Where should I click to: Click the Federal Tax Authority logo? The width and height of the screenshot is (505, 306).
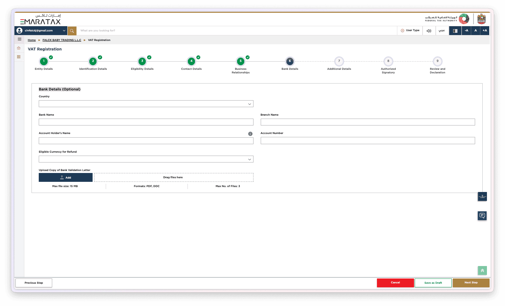pyautogui.click(x=447, y=19)
